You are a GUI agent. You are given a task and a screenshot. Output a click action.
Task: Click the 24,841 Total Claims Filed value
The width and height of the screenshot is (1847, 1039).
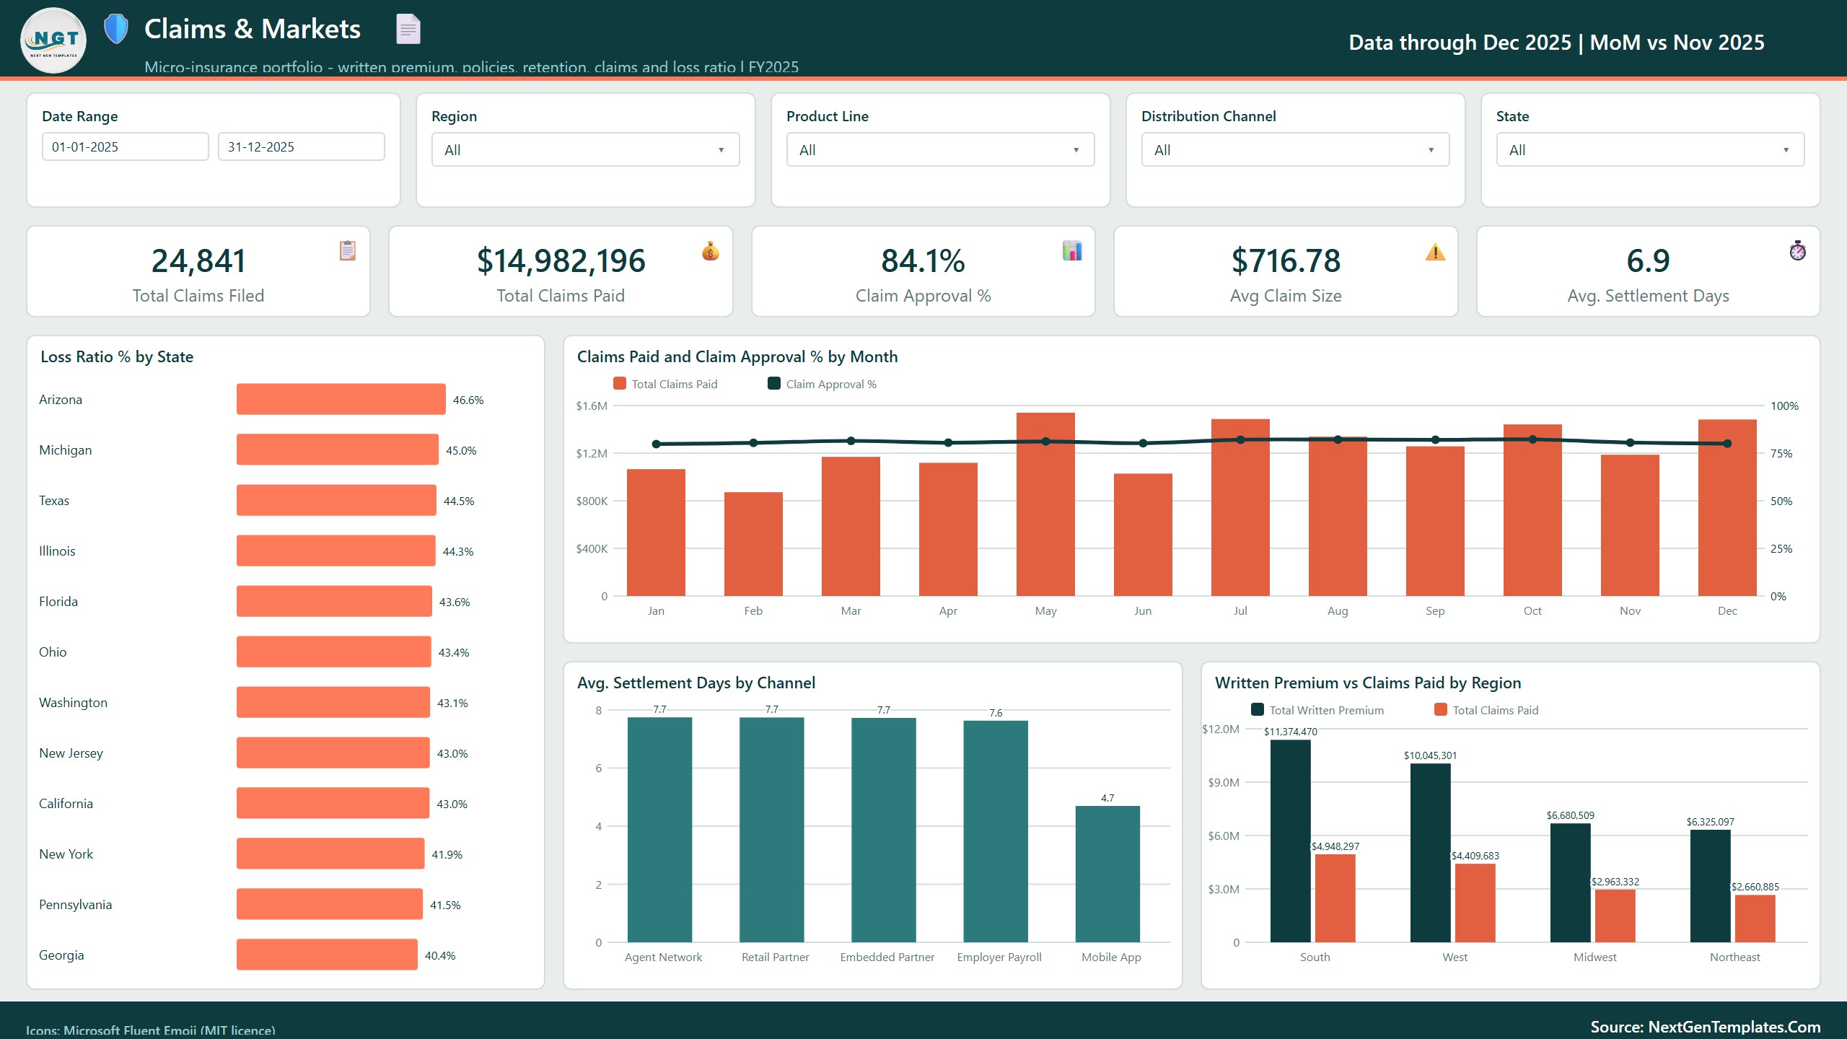198,260
